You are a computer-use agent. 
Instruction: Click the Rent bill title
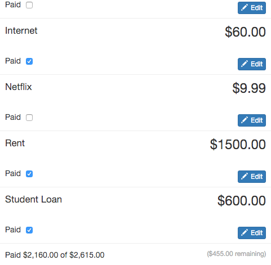[15, 143]
